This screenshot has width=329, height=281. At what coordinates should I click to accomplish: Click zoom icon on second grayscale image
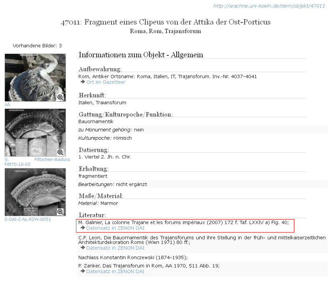tap(60, 152)
